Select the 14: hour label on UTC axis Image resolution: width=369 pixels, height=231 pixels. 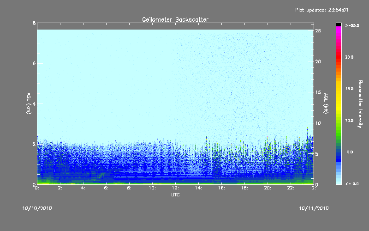[199, 188]
